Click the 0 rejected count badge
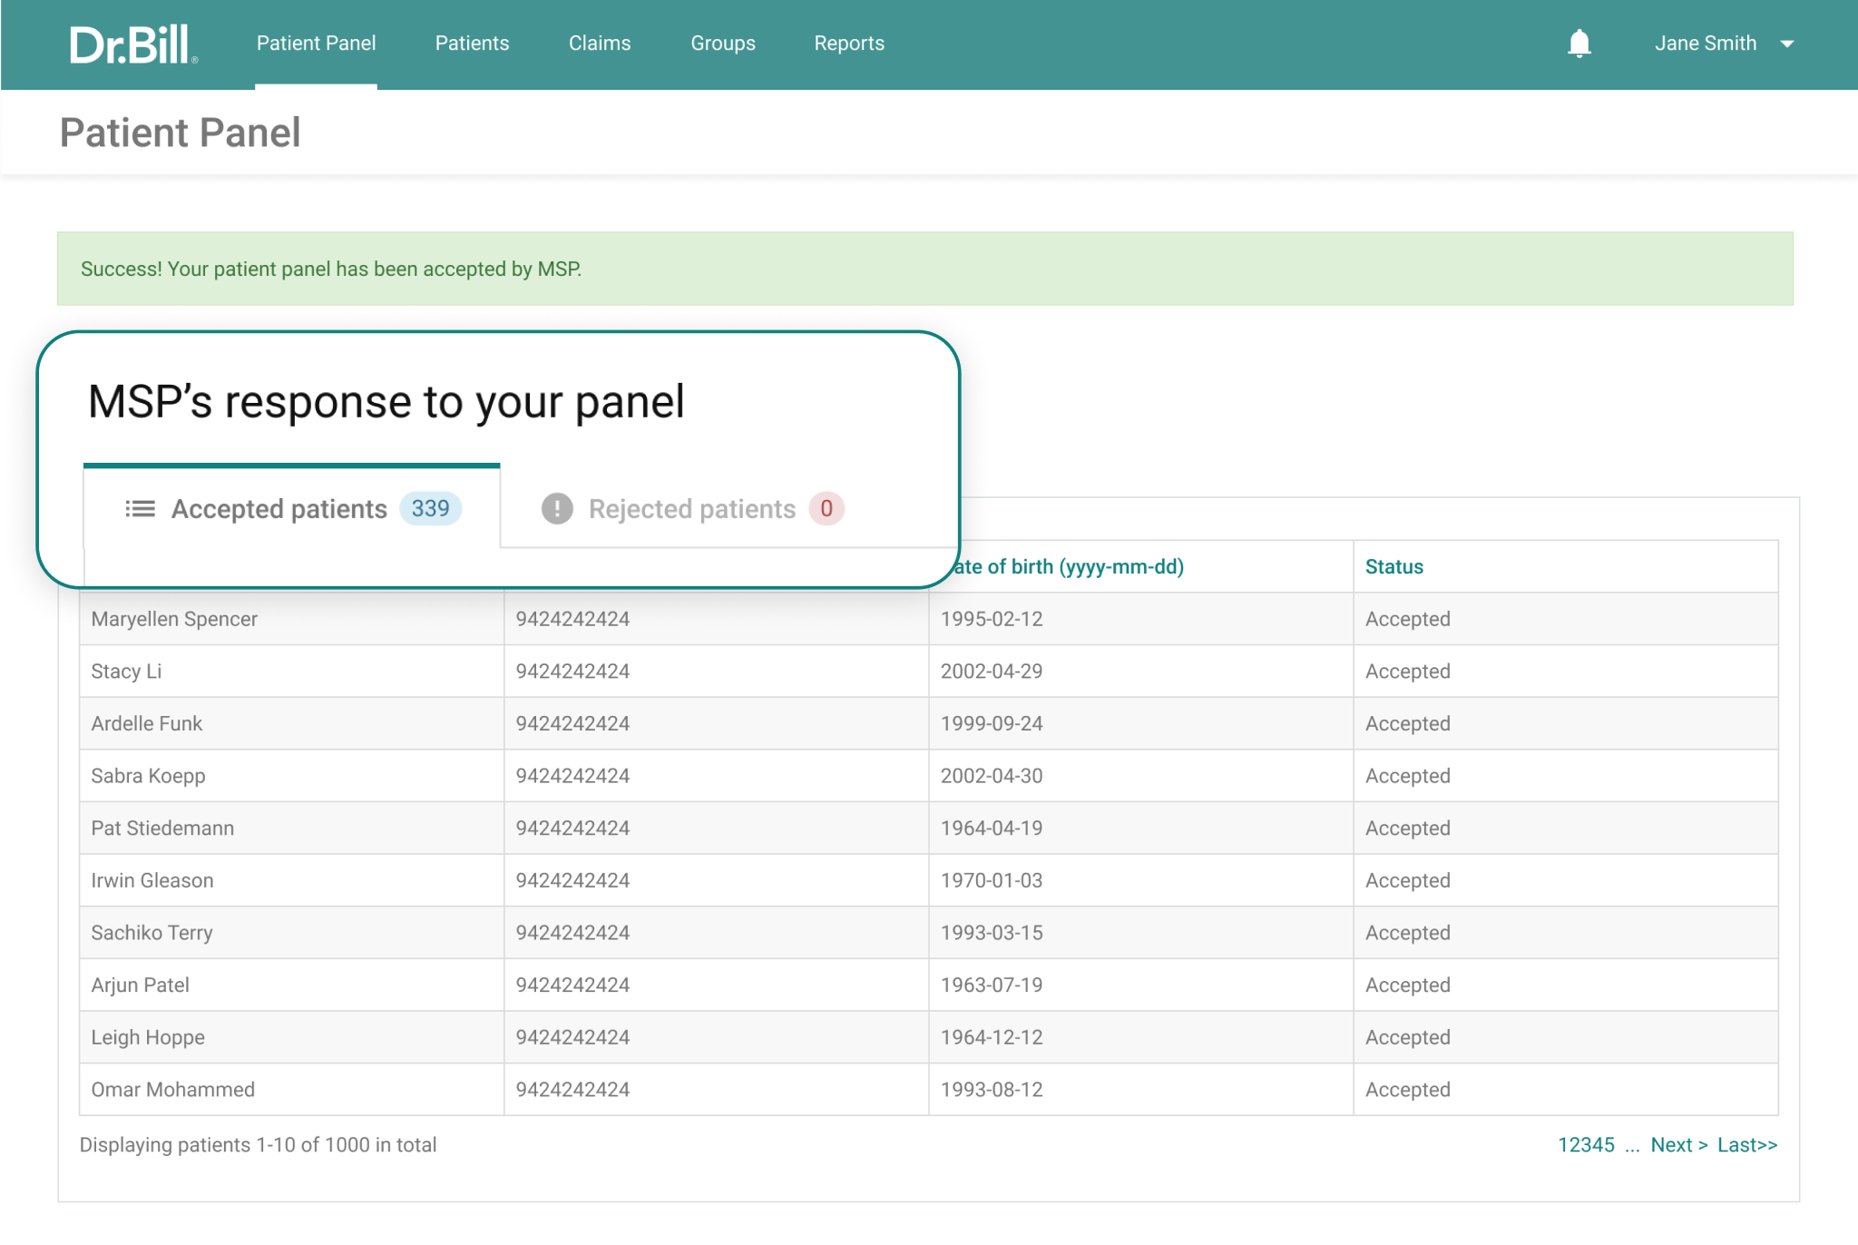Screen dimensions: 1858x1245 pyautogui.click(x=826, y=508)
